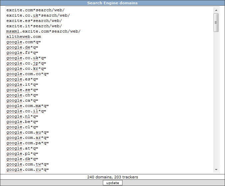Click the google.co.il*q= line
Viewport: 225px width, 186px height.
tap(26, 111)
